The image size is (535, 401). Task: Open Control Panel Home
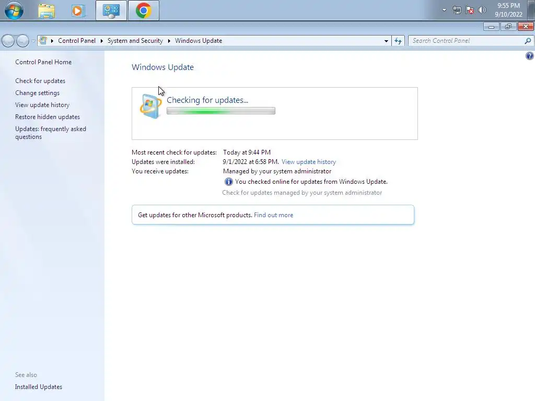(43, 62)
